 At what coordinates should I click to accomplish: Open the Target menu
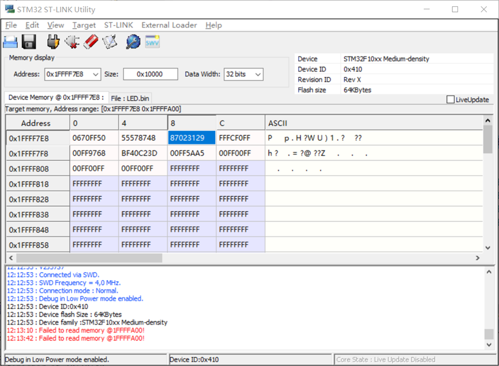click(84, 25)
